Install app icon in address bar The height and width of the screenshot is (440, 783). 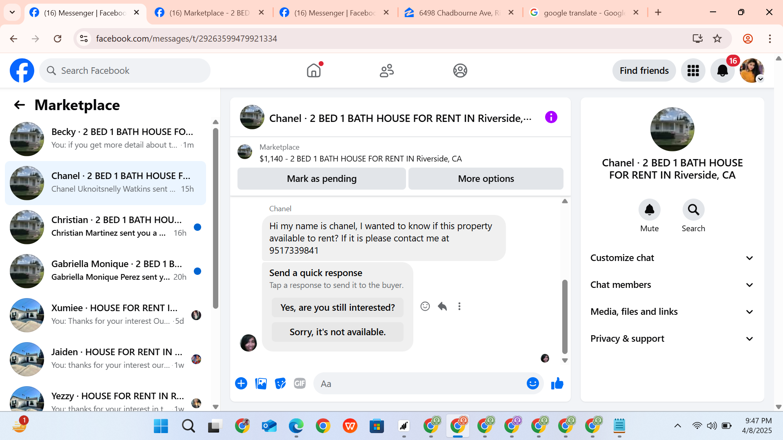(698, 38)
